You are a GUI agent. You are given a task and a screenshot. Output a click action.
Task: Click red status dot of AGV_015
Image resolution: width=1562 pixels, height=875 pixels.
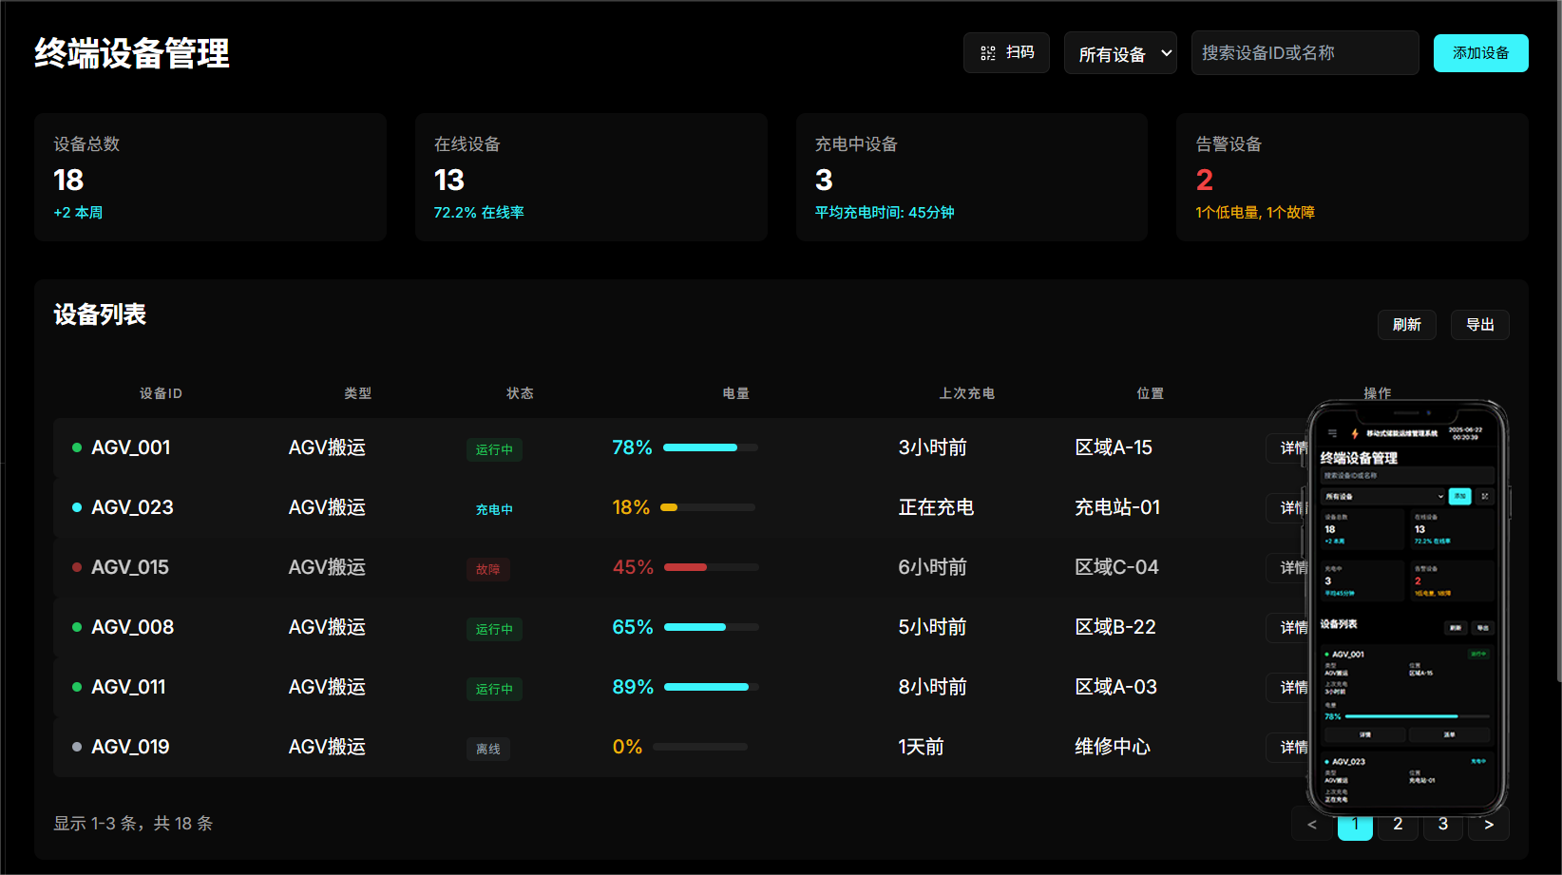(x=77, y=567)
